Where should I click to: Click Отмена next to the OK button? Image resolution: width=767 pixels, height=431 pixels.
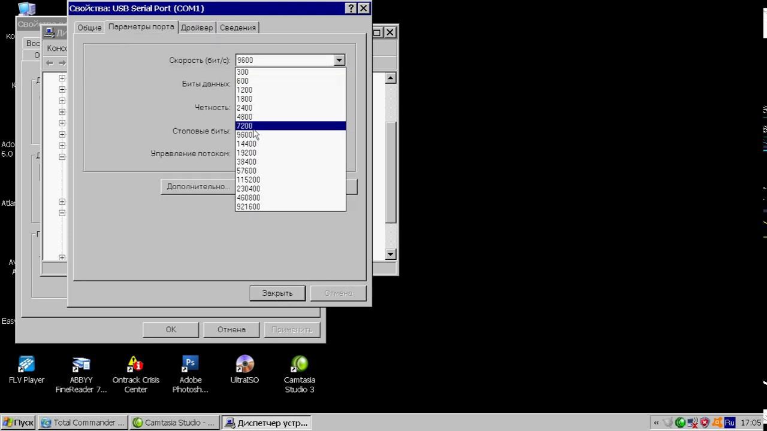(231, 329)
